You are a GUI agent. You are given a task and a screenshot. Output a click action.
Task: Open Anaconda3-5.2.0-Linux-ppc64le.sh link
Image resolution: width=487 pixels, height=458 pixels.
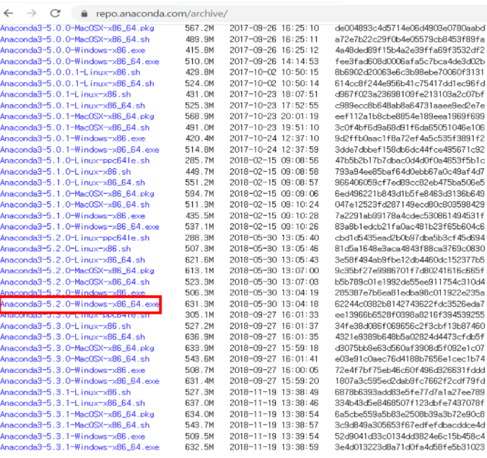pos(75,239)
